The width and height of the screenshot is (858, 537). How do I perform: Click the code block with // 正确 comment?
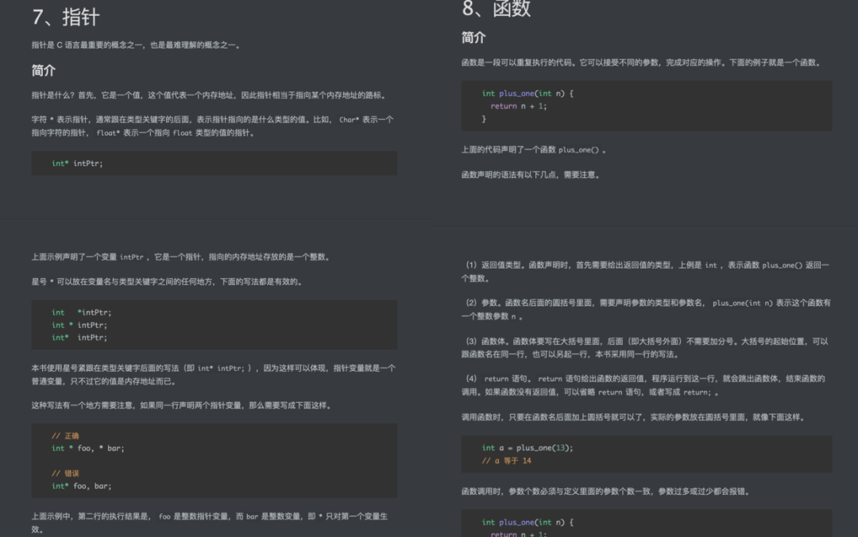[x=214, y=461]
